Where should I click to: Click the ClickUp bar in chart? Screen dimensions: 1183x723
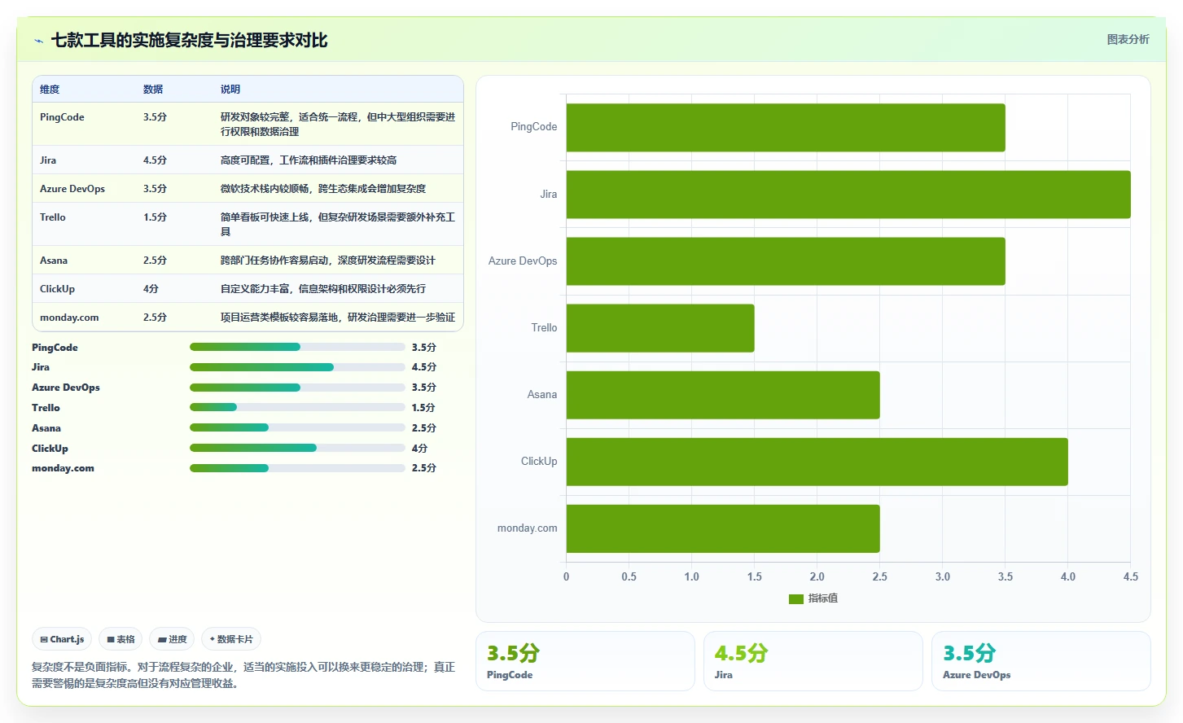(x=817, y=462)
